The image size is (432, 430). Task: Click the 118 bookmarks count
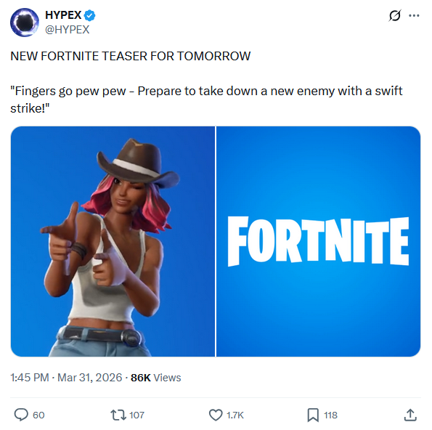tap(330, 415)
